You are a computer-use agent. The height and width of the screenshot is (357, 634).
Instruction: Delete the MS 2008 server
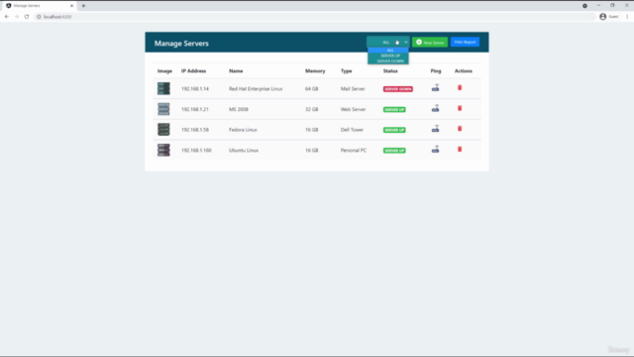[x=460, y=108]
